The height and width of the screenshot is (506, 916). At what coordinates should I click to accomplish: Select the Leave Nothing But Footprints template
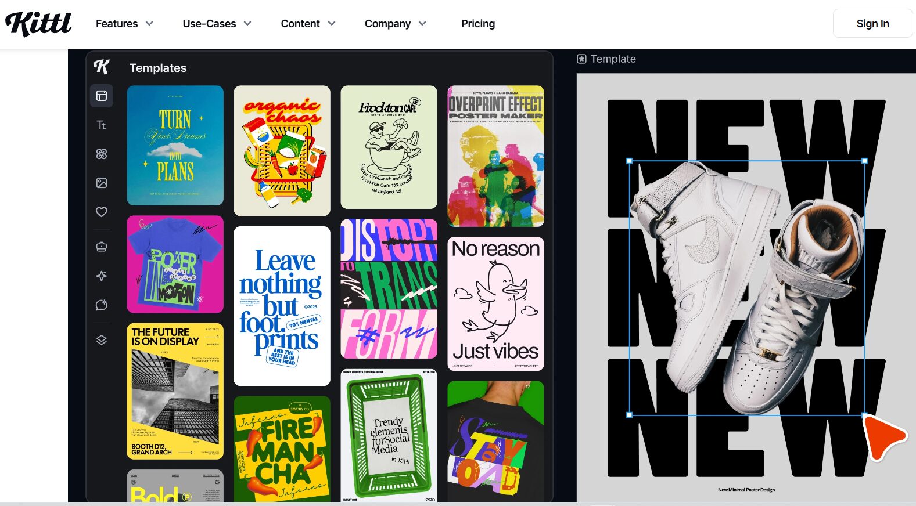[x=282, y=306]
